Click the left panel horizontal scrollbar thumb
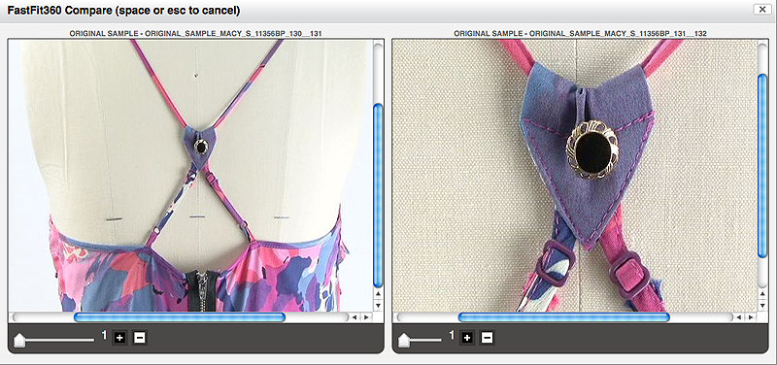This screenshot has width=777, height=365. (180, 317)
